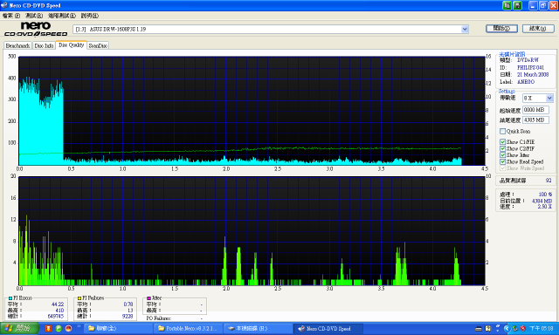Click the nero CD-DVD Speed logo
This screenshot has width=559, height=335.
click(35, 29)
